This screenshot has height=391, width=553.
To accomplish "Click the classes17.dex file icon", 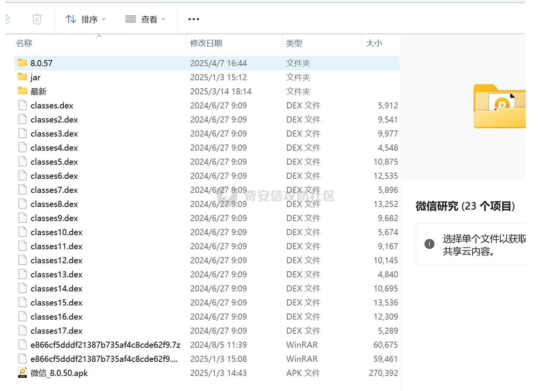I will [x=22, y=330].
